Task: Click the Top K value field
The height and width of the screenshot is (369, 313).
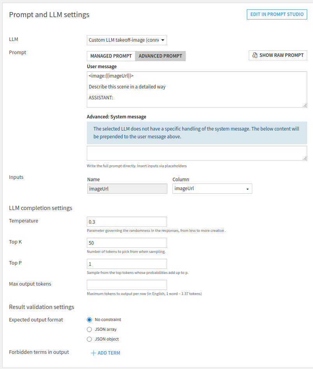Action: coord(127,243)
